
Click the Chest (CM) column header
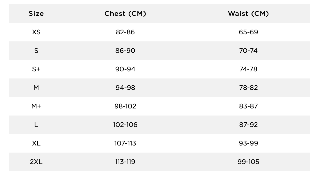(x=125, y=13)
